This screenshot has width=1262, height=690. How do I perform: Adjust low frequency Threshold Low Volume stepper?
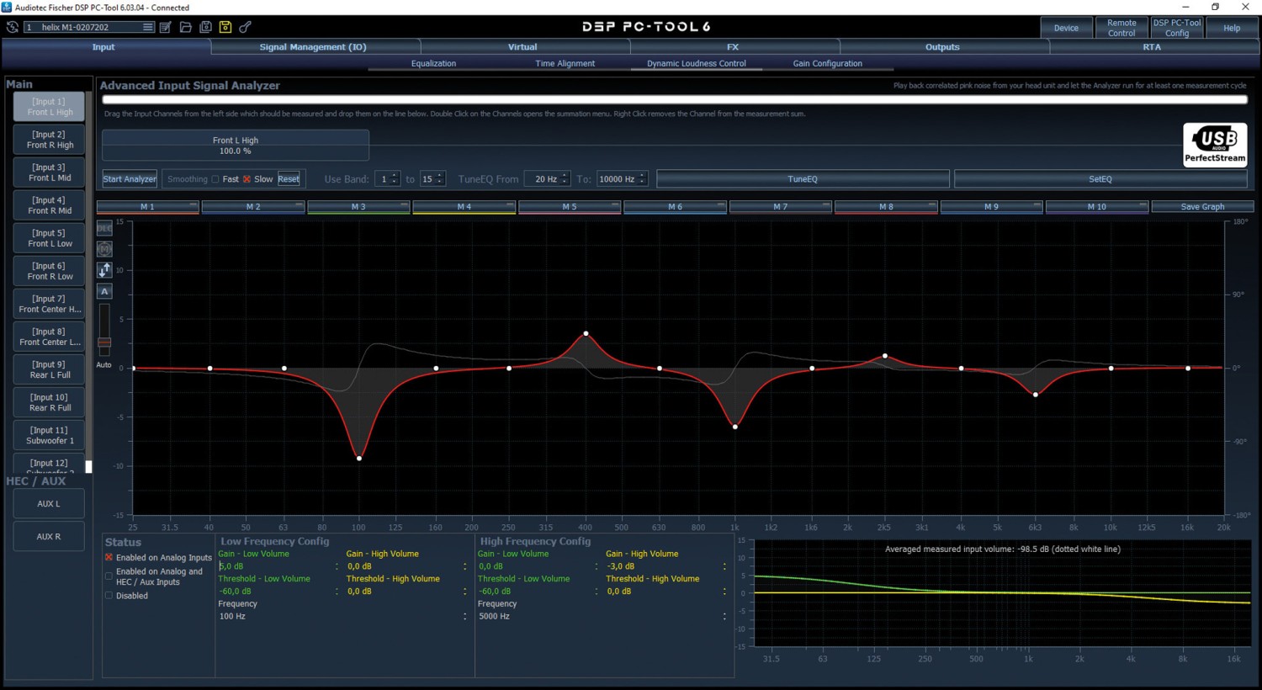(337, 592)
